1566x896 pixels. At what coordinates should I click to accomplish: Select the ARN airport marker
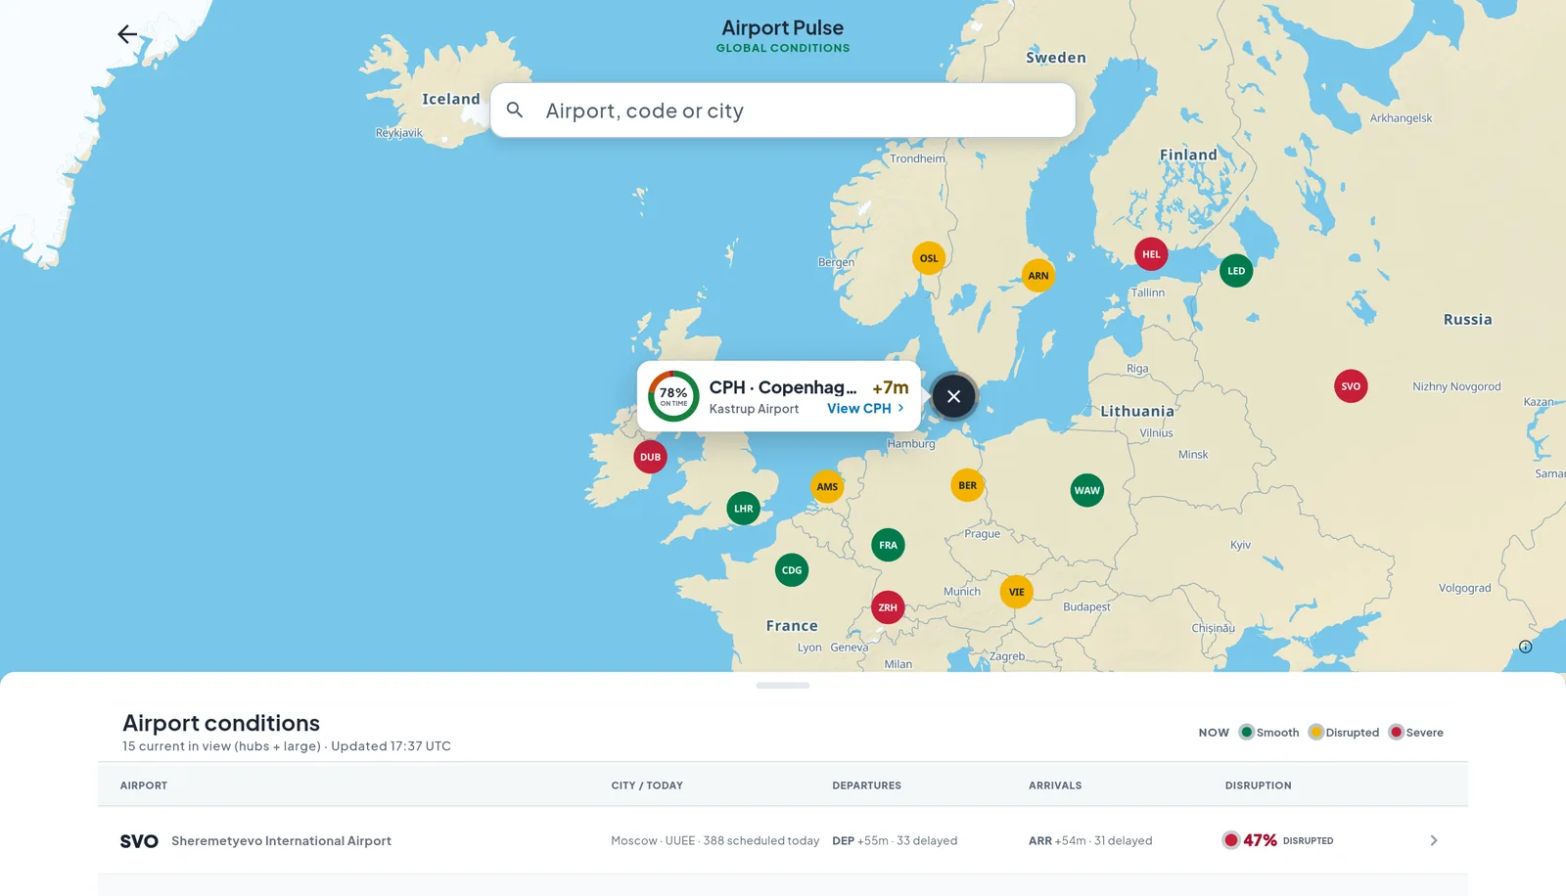point(1038,276)
